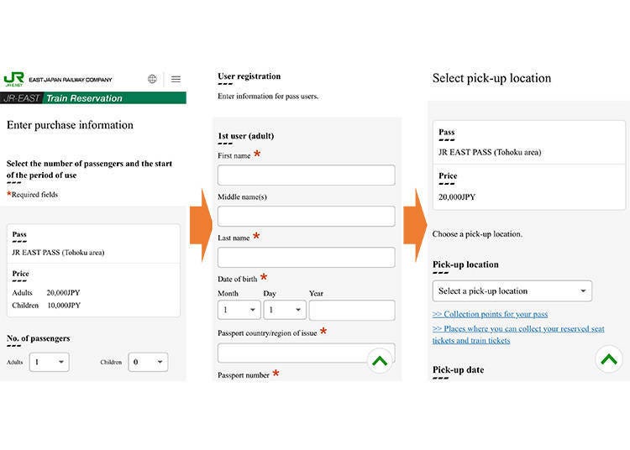This screenshot has height=450, width=630.
Task: Focus the Last name input field
Action: [x=306, y=257]
